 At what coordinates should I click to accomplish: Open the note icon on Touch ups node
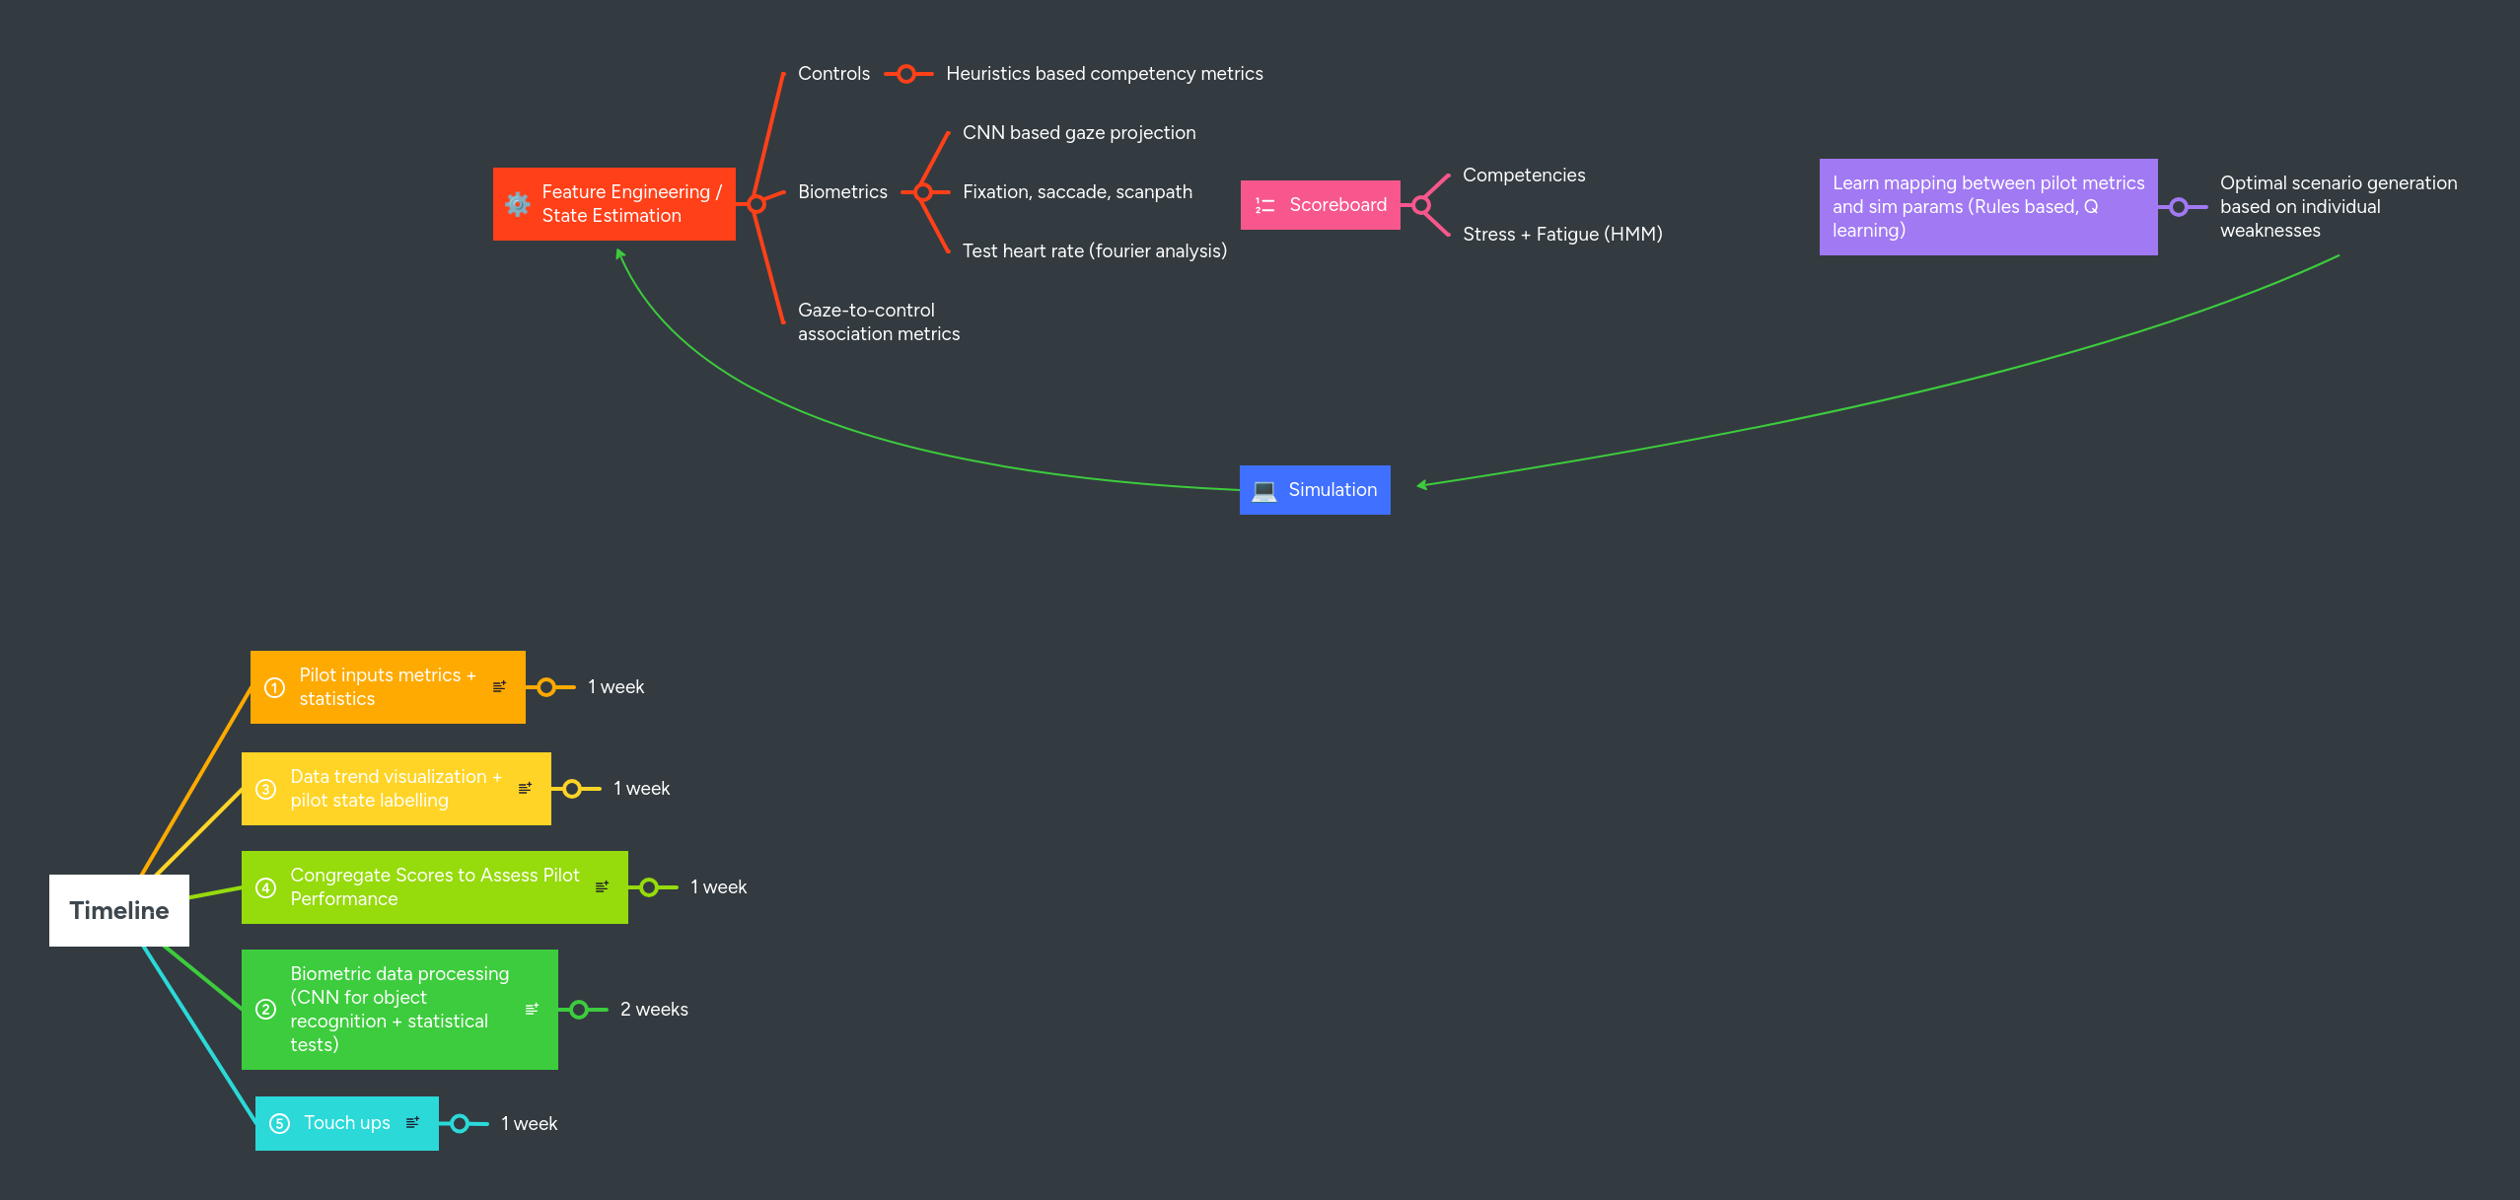click(x=412, y=1122)
